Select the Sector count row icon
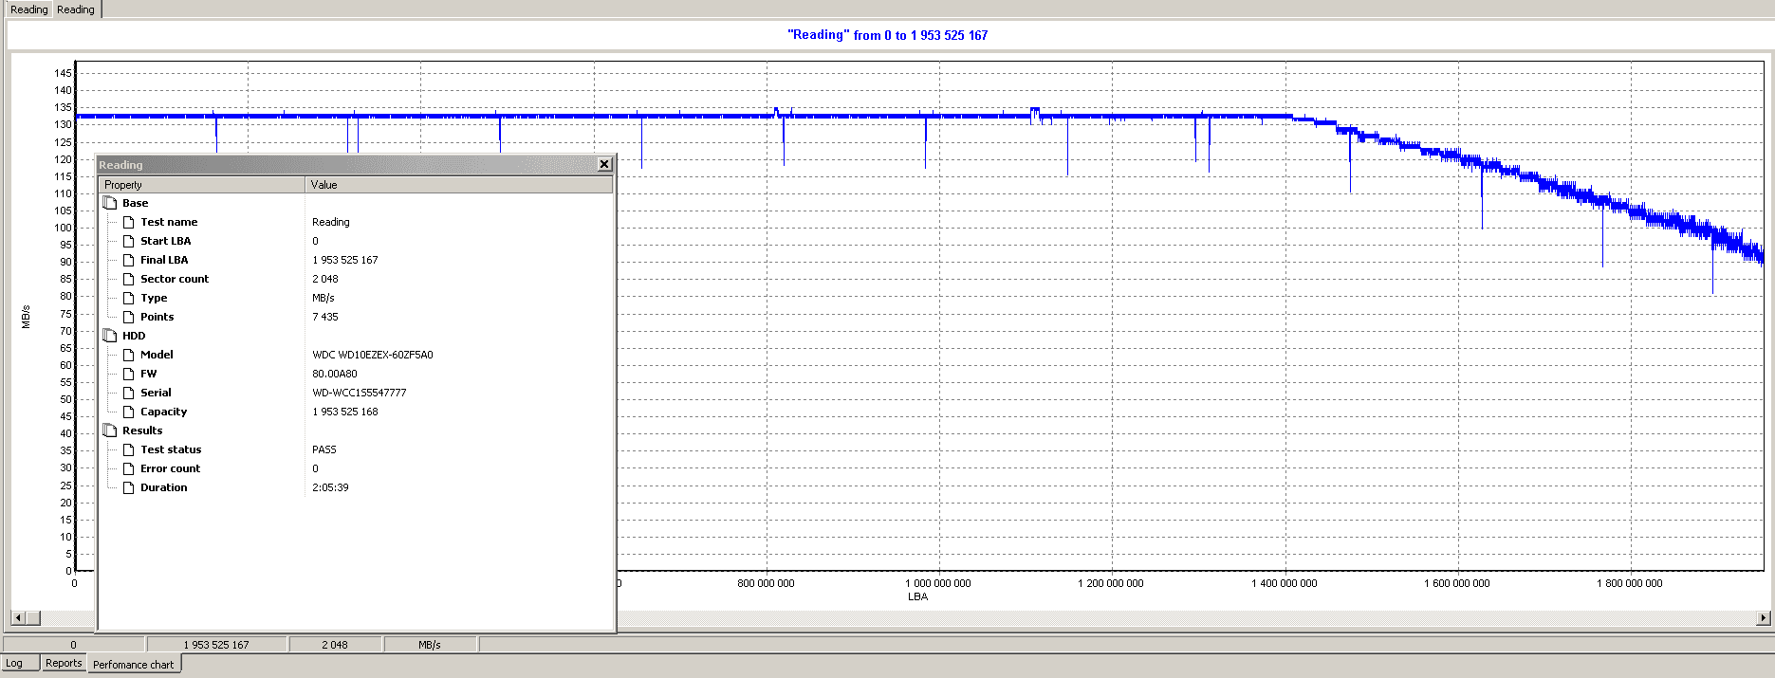The height and width of the screenshot is (678, 1775). coord(129,279)
